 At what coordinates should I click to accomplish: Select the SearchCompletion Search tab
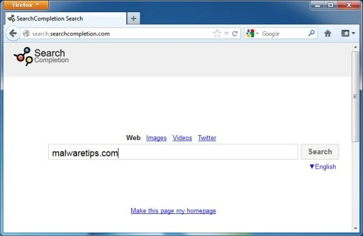coord(66,18)
